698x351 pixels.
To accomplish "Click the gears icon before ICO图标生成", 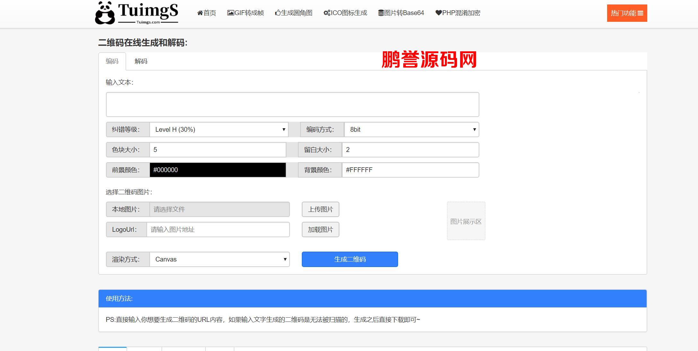I will (x=327, y=13).
